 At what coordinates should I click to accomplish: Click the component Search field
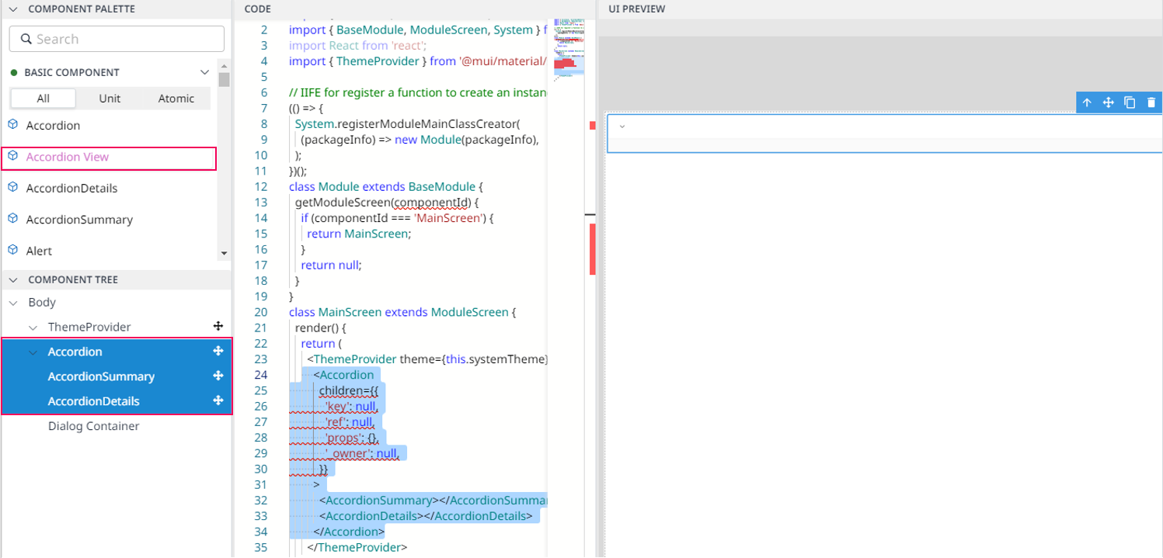tap(117, 39)
